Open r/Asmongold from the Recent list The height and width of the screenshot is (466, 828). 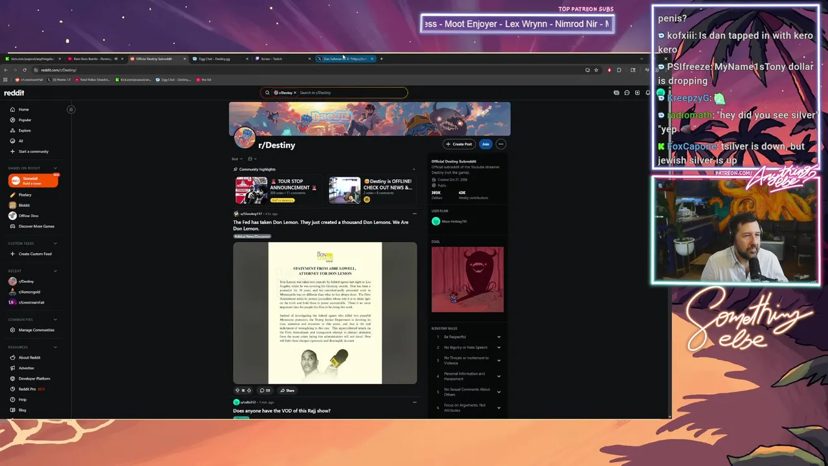[x=29, y=292]
